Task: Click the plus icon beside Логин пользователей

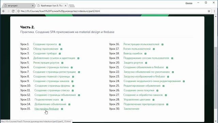Action: point(154,49)
